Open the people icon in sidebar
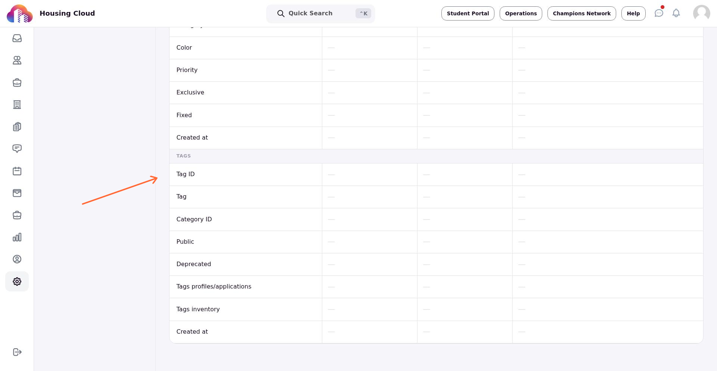Viewport: 717px width, 371px height. 17,60
